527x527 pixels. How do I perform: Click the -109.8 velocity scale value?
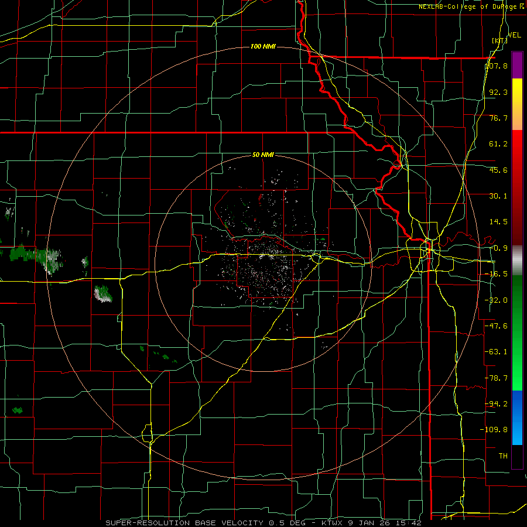pos(494,430)
